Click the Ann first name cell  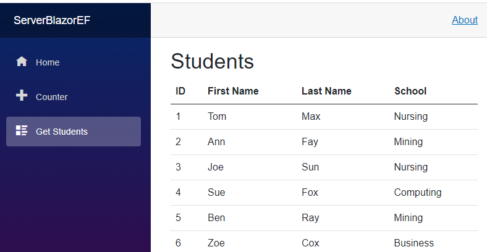(216, 142)
